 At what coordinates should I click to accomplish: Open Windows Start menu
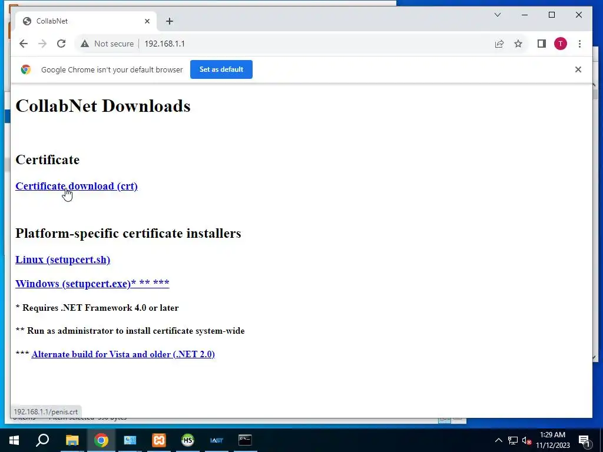[x=14, y=440]
